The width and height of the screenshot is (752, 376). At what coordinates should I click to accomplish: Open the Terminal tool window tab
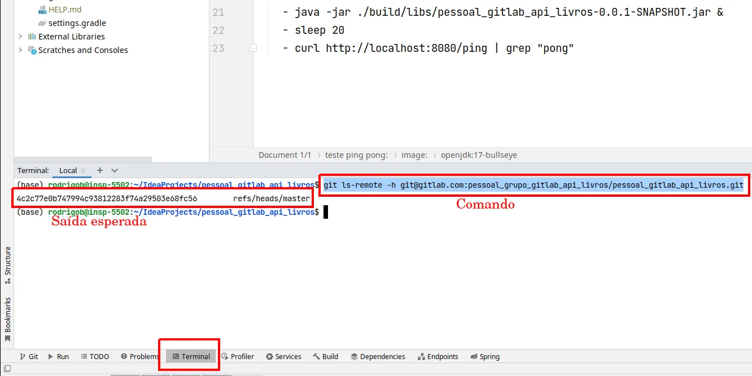(191, 356)
